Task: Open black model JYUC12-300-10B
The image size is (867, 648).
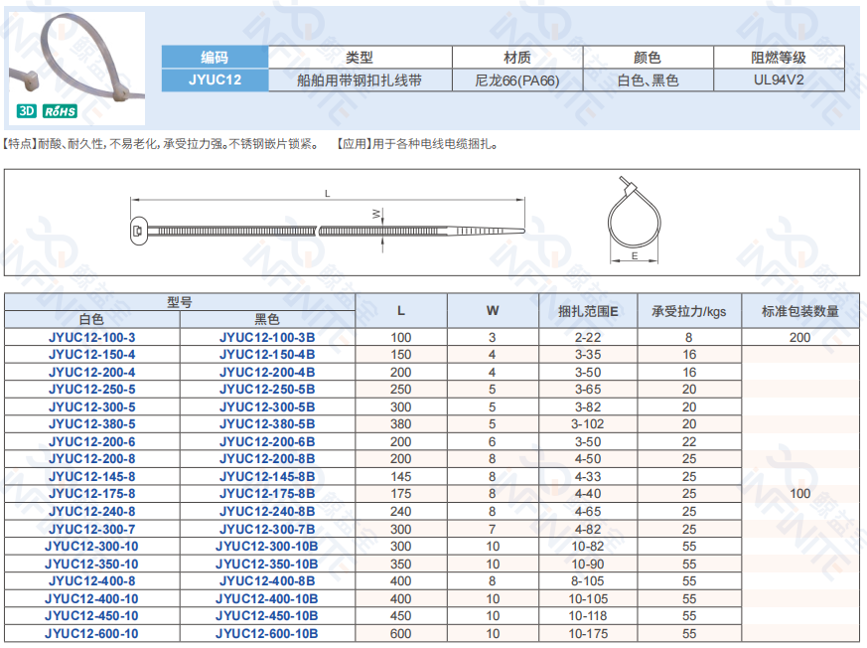Action: (267, 547)
